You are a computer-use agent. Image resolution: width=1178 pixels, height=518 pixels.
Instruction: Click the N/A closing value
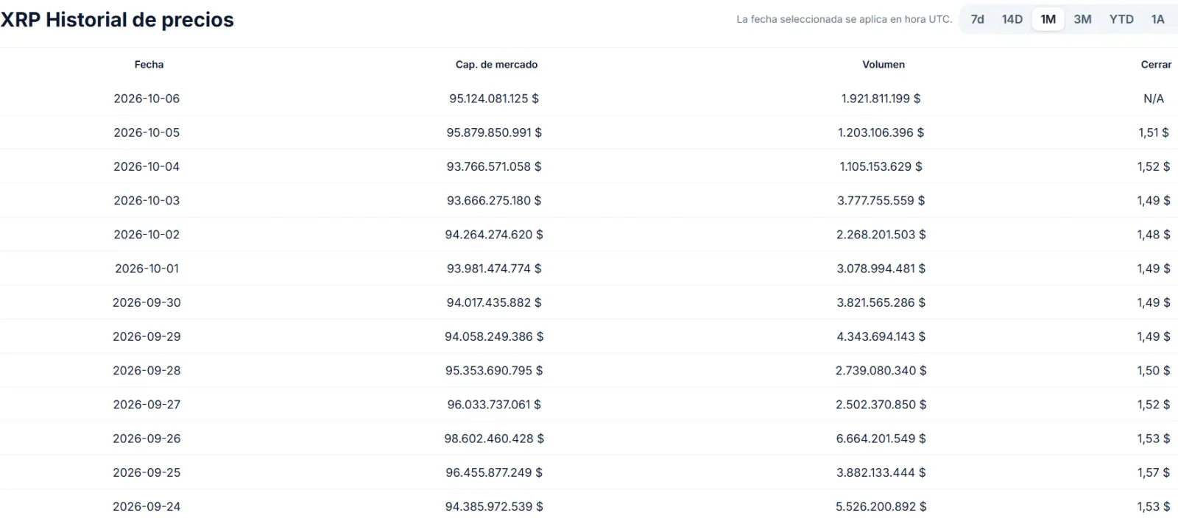pyautogui.click(x=1154, y=99)
